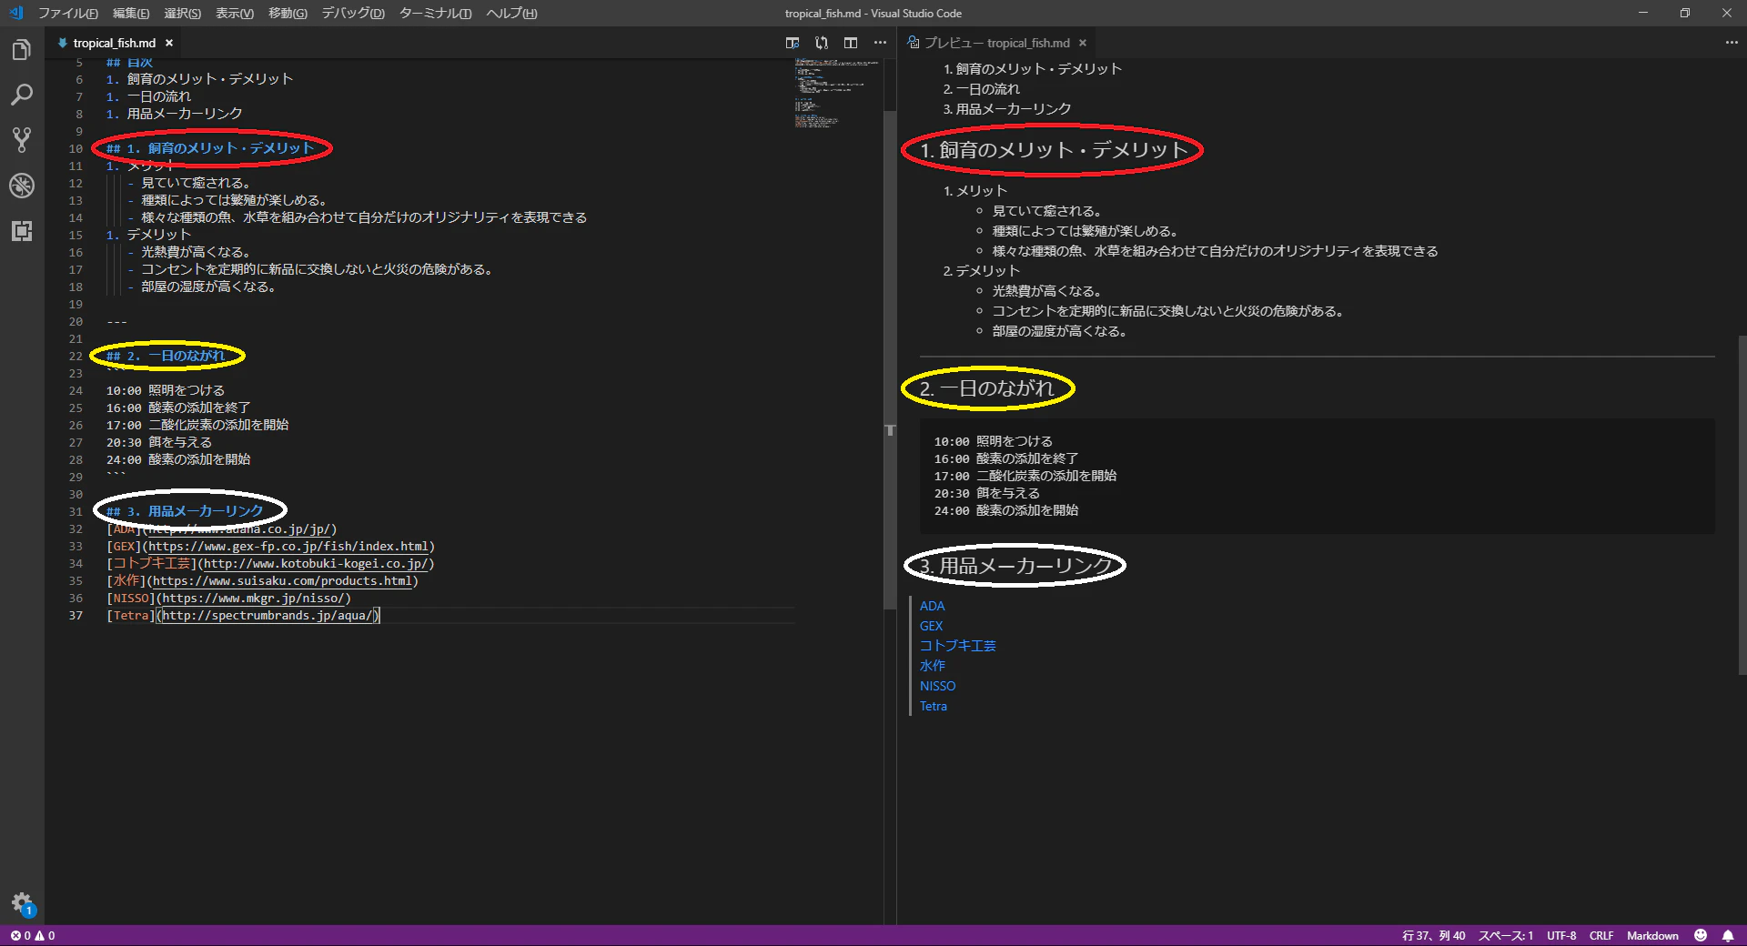Viewport: 1747px width, 946px height.
Task: Open the 選択(S) menu
Action: tap(182, 13)
